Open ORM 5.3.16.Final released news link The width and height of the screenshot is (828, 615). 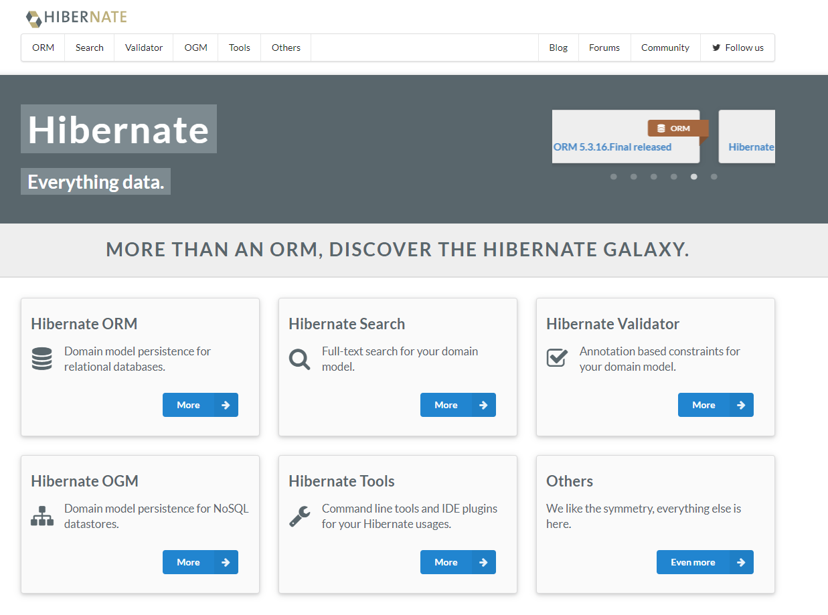(x=612, y=147)
